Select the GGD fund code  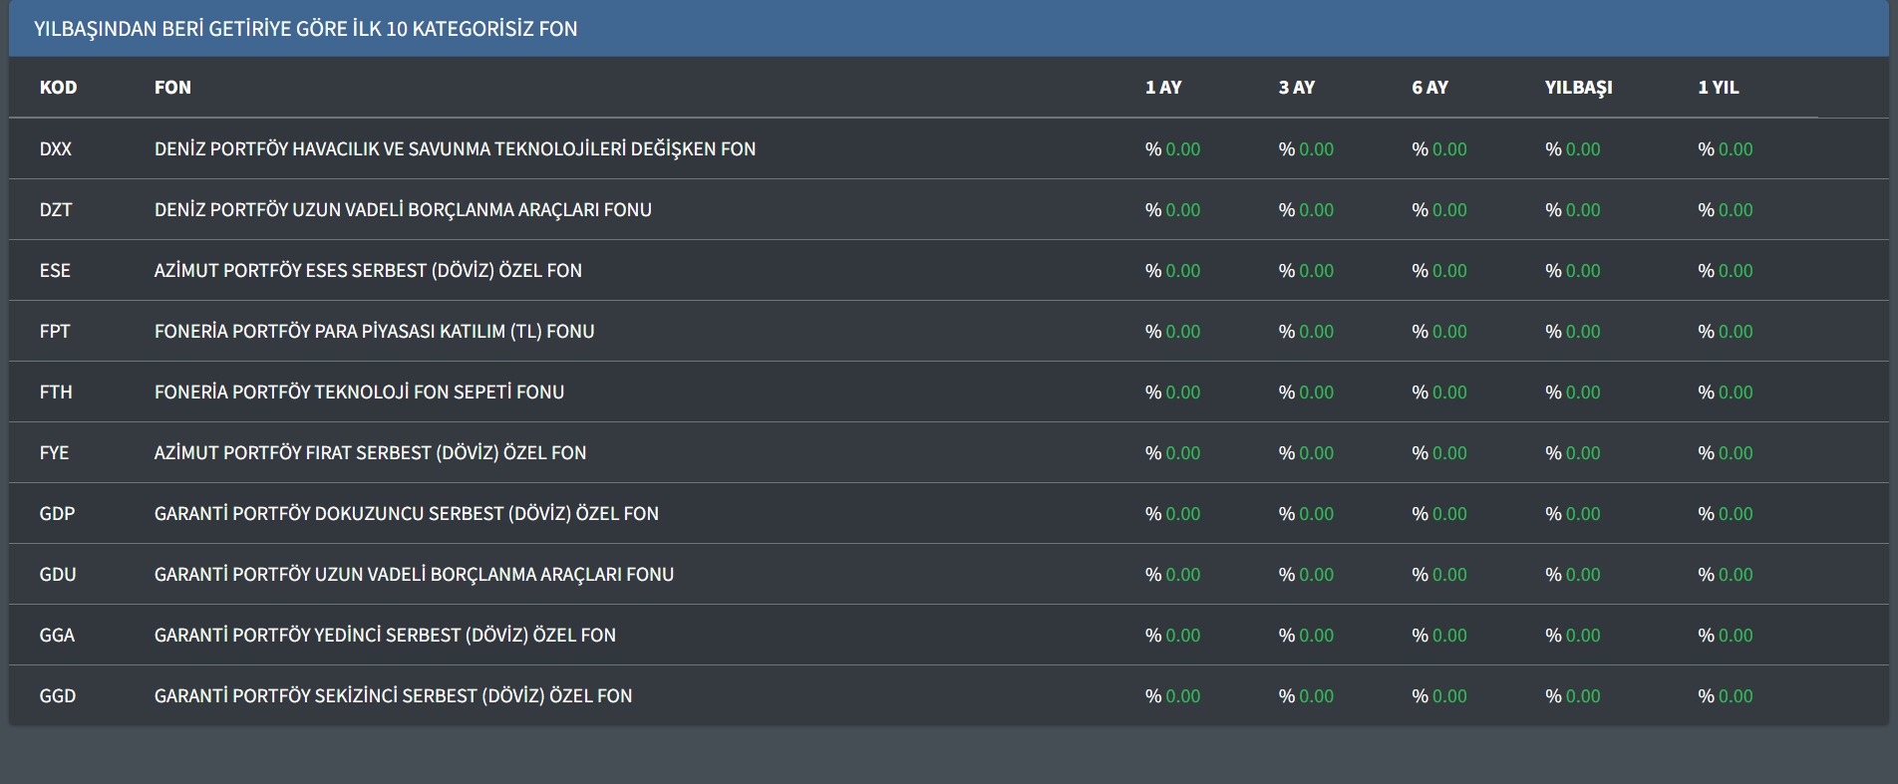coord(57,696)
